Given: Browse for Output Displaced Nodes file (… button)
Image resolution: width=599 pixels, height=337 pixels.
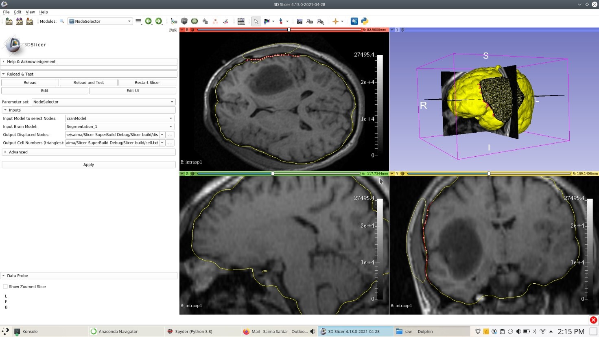Looking at the screenshot, I should click(170, 135).
